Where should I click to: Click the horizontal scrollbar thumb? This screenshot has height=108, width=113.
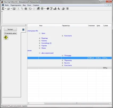coord(77,103)
